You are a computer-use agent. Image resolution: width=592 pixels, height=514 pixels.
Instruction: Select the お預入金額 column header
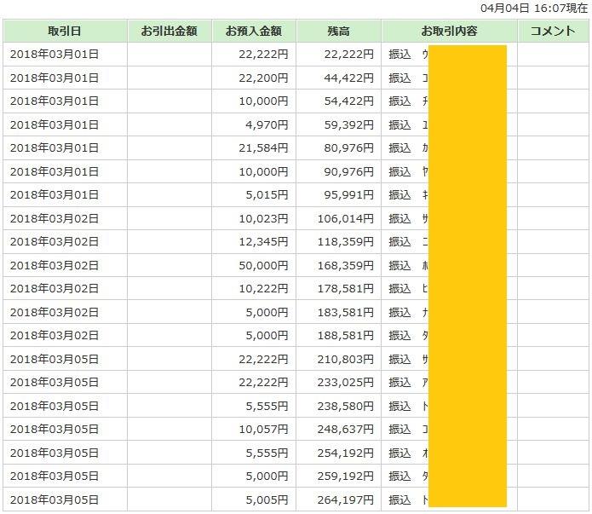253,31
